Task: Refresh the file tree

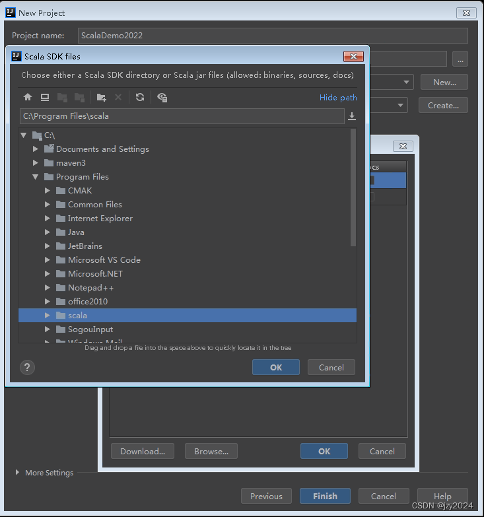Action: (x=140, y=97)
